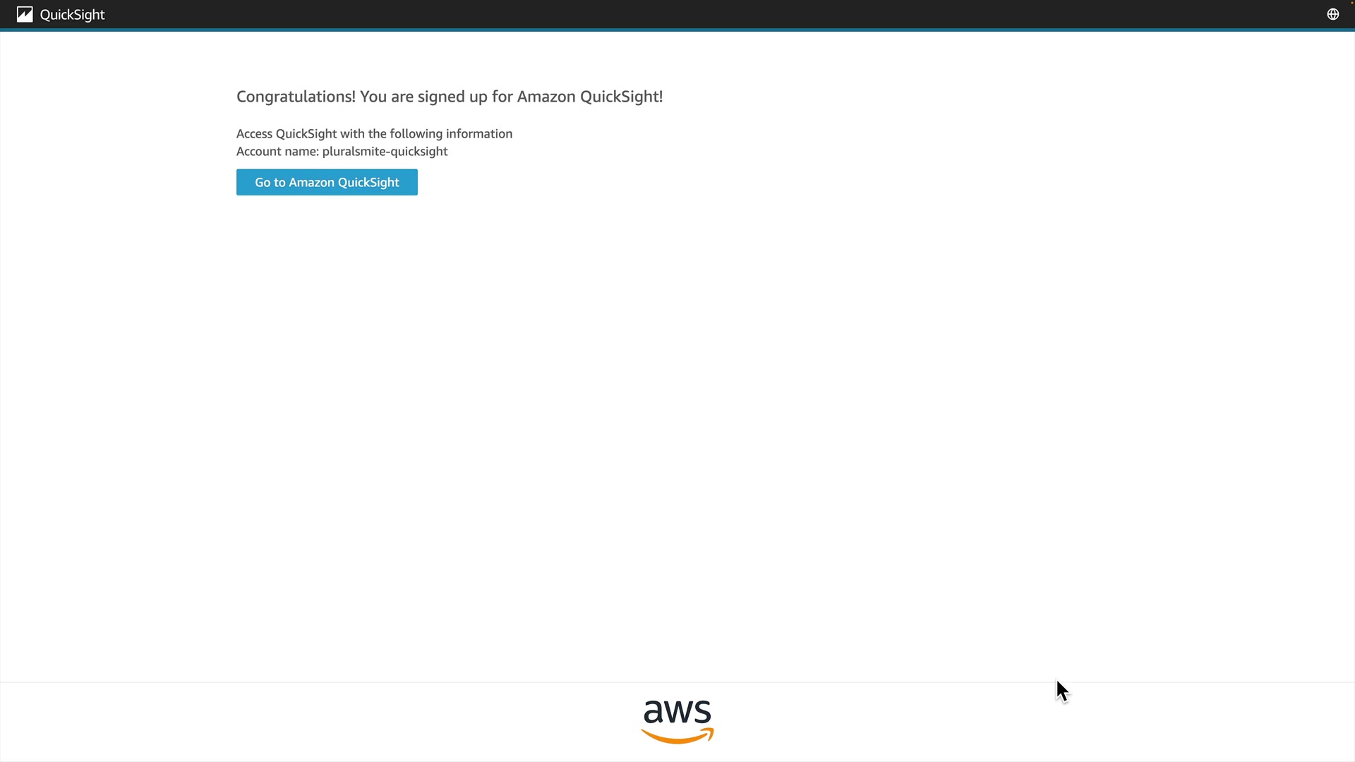Viewport: 1355px width, 762px height.
Task: Click the orange indicator dot in top-right corner
Action: tap(1352, 3)
